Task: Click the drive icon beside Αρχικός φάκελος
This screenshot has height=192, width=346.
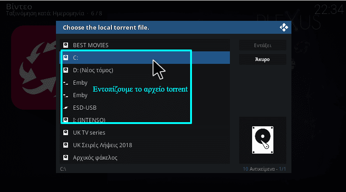Action: [66, 158]
